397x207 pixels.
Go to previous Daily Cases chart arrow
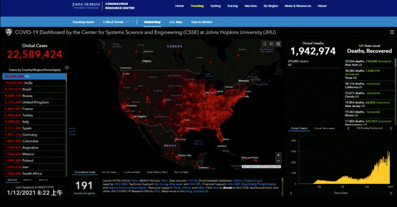[291, 193]
